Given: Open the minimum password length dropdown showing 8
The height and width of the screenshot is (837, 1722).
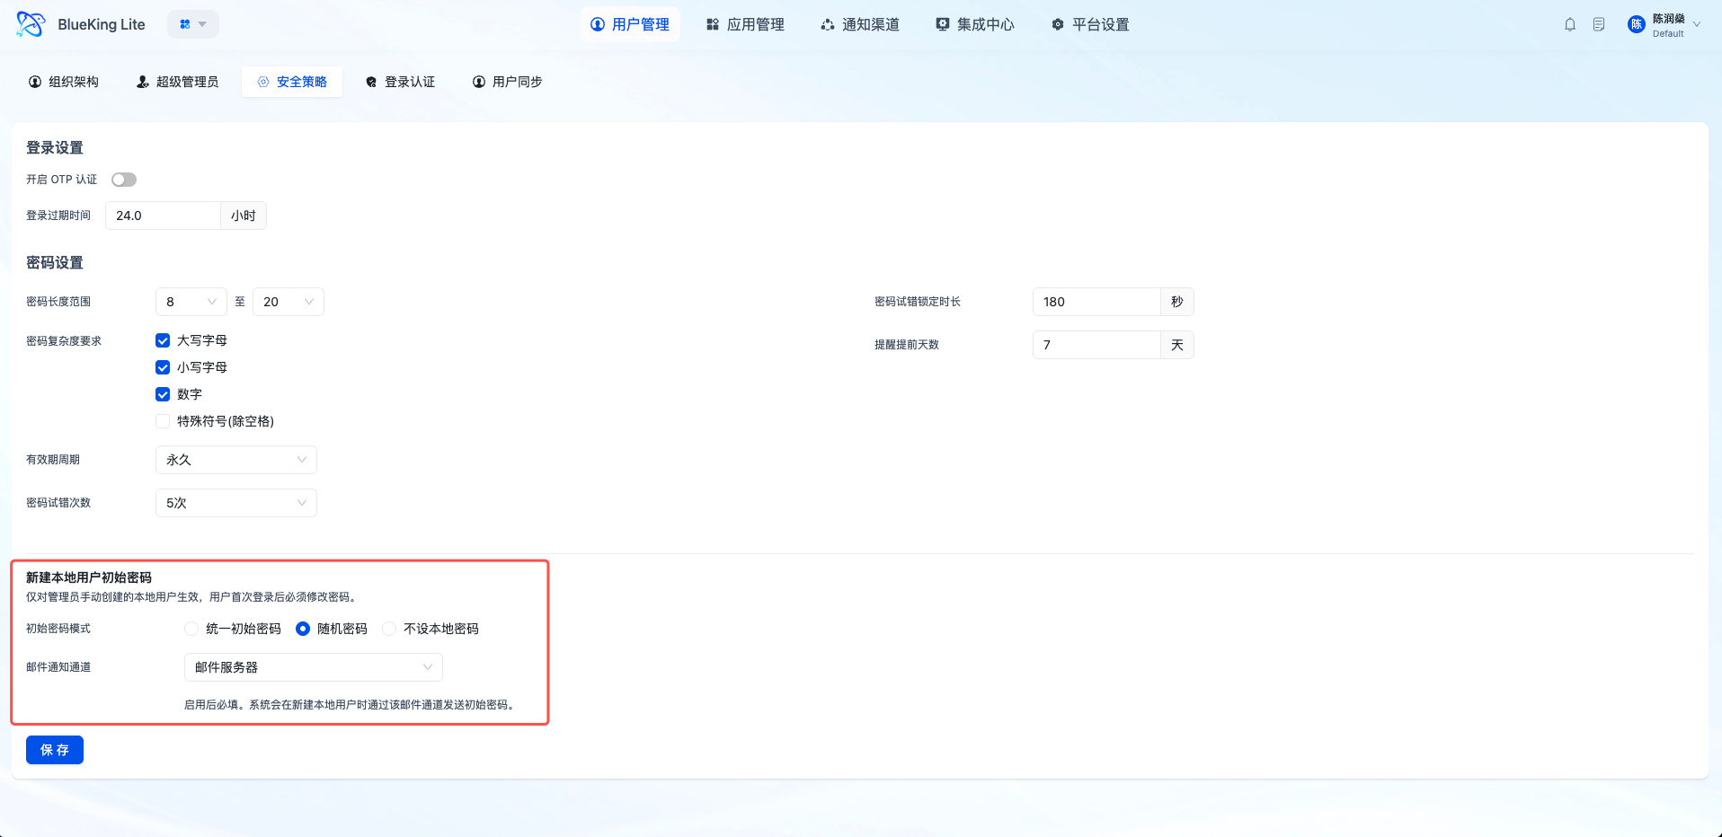Looking at the screenshot, I should (191, 302).
